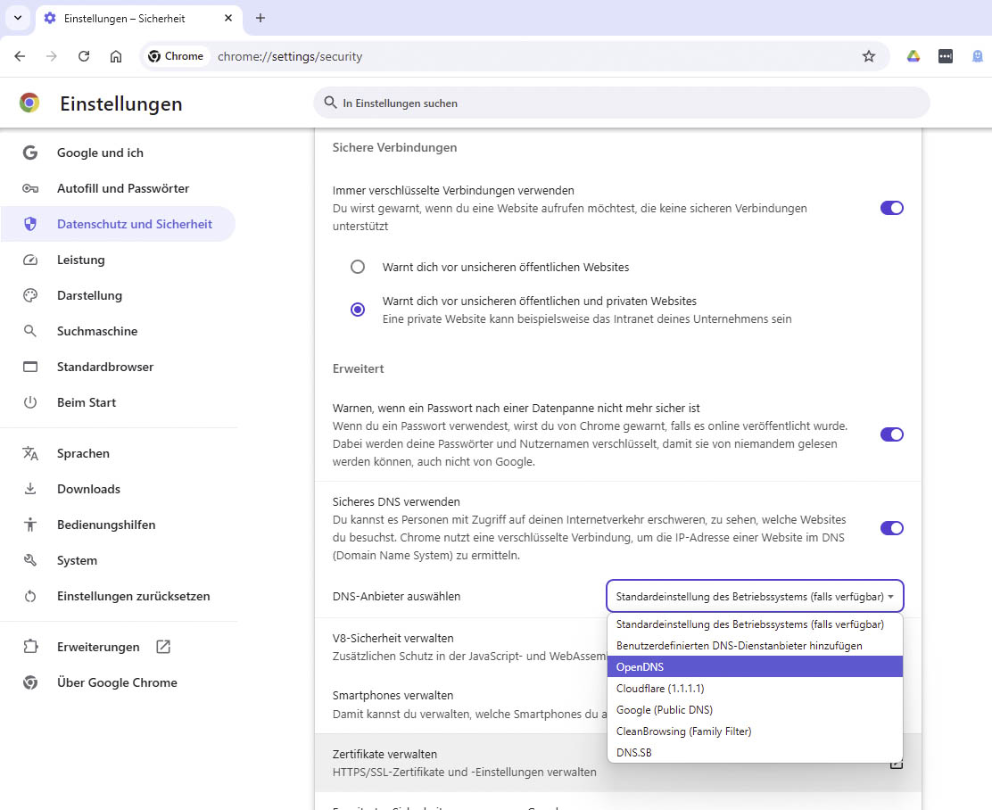Open the Suchmaschine settings page
The image size is (992, 810).
[x=97, y=331]
